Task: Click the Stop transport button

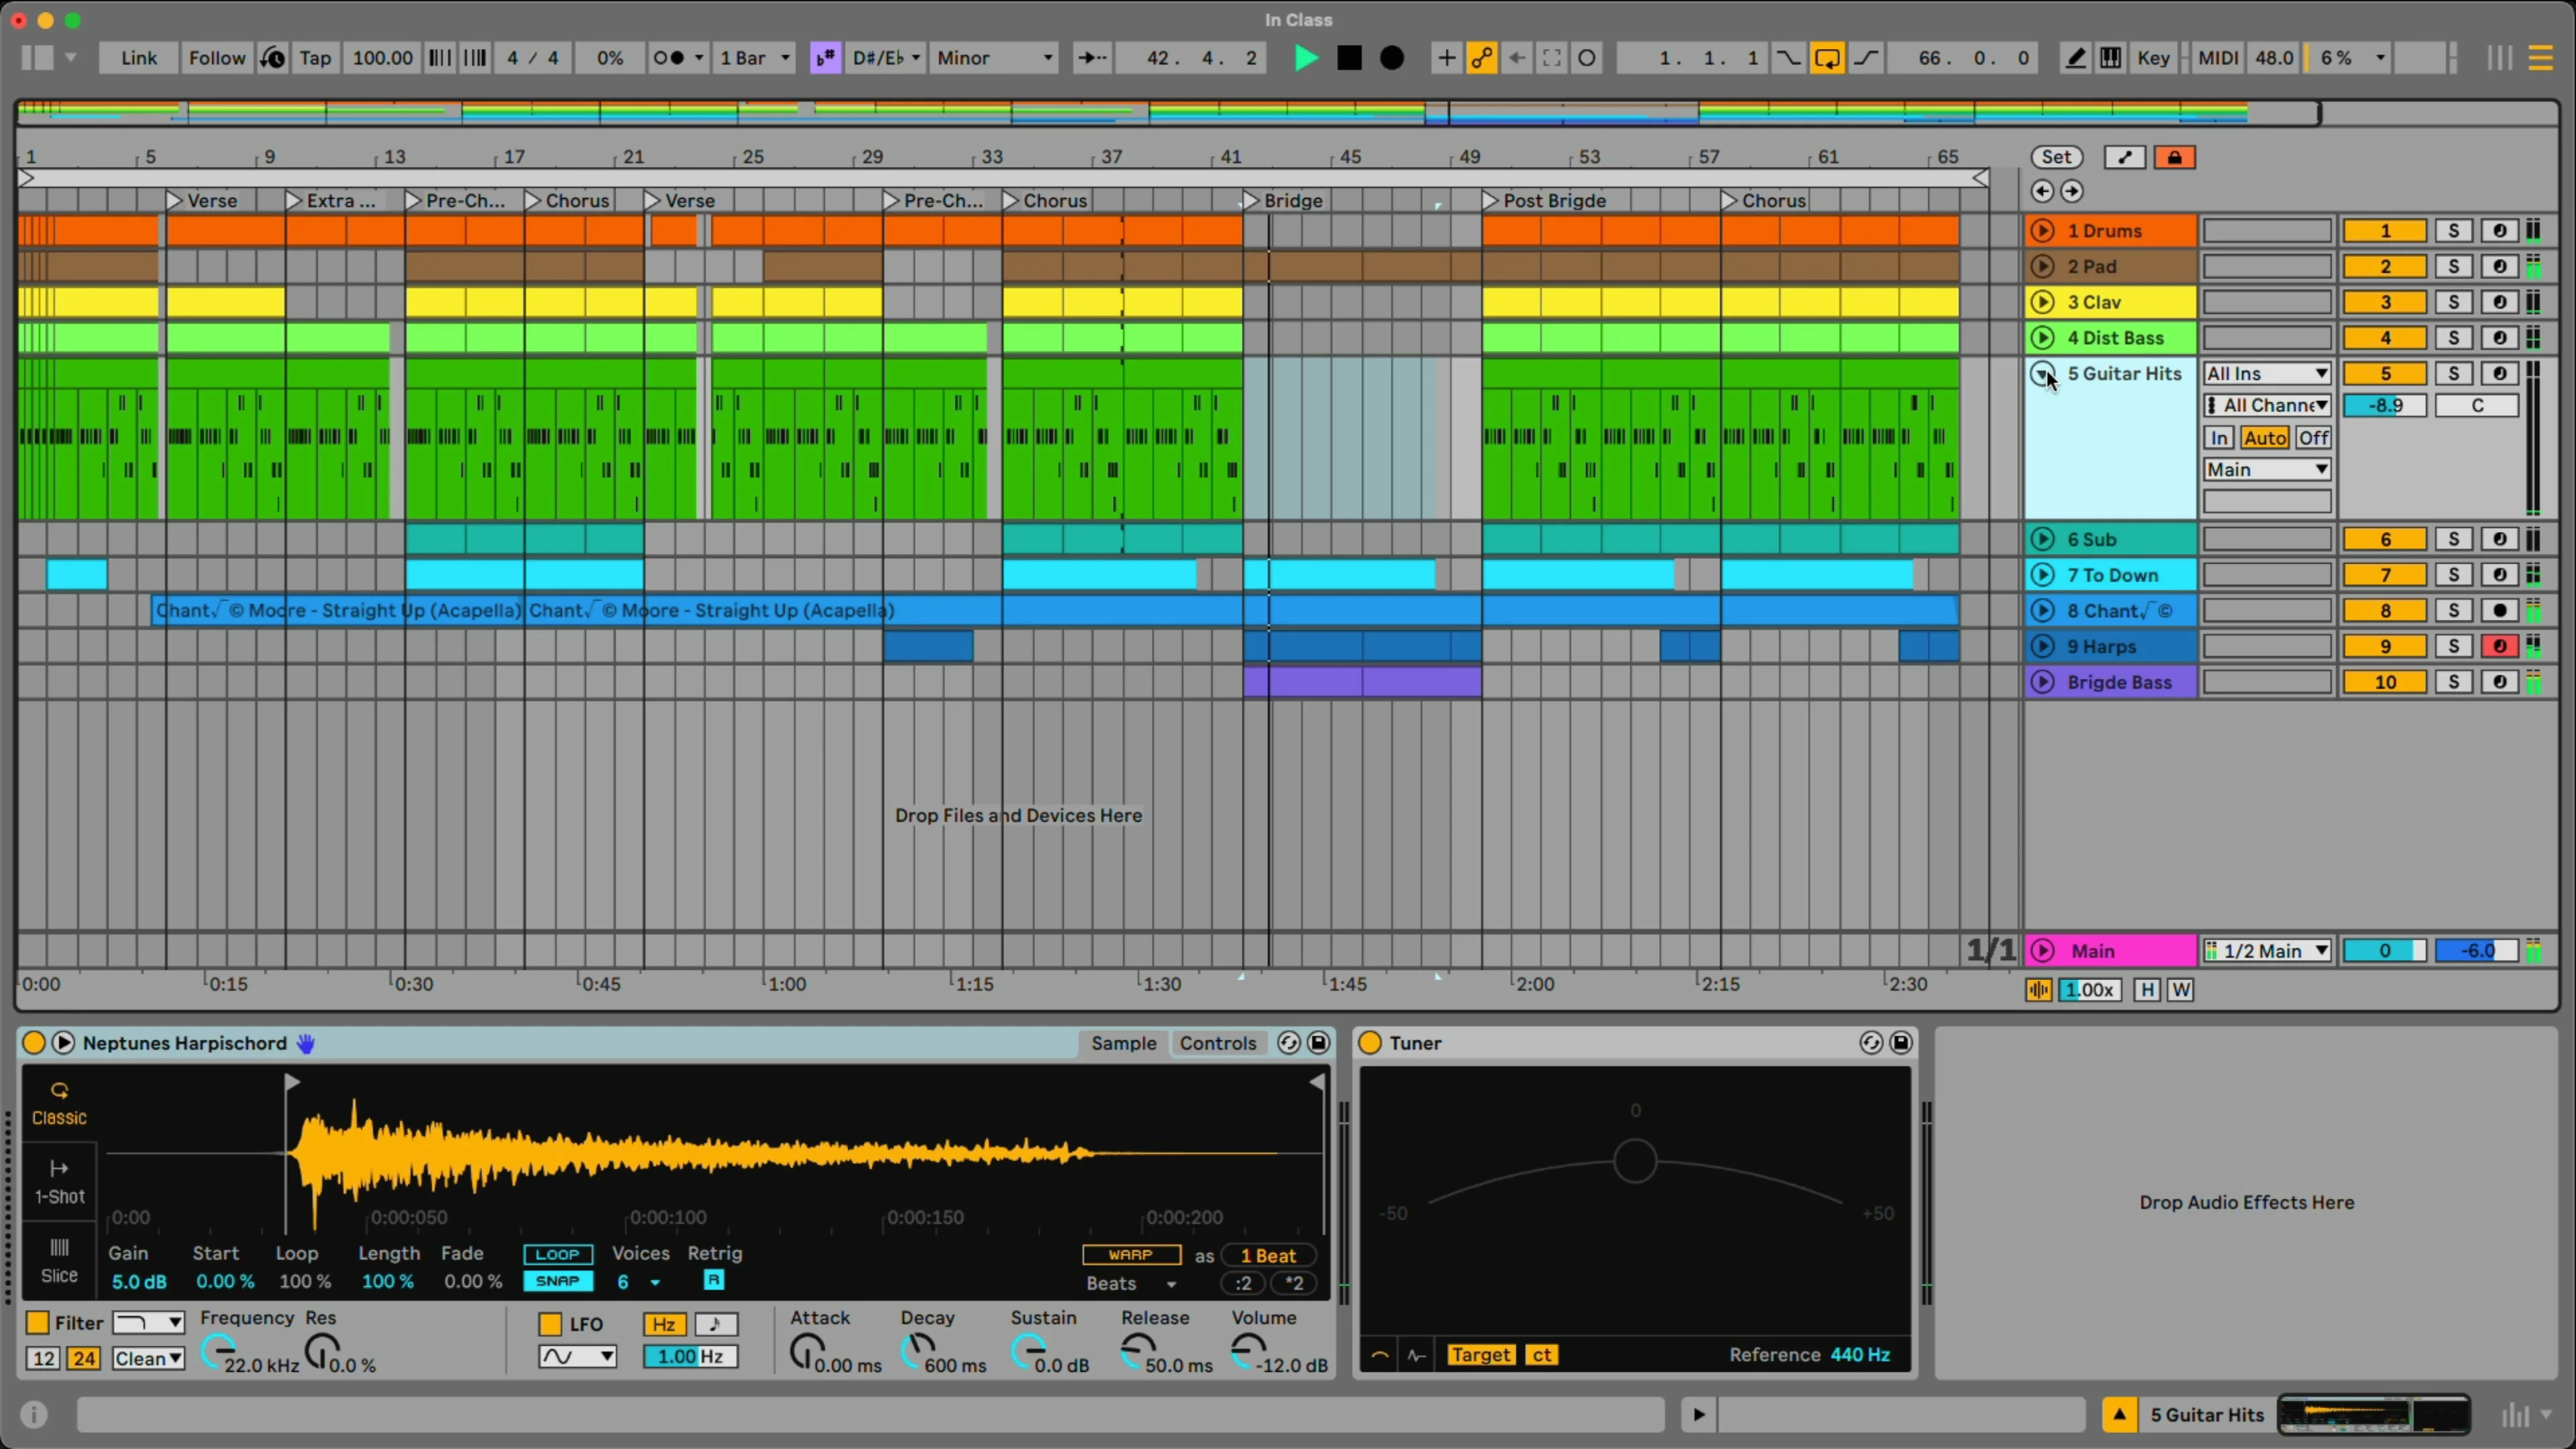Action: [1349, 58]
